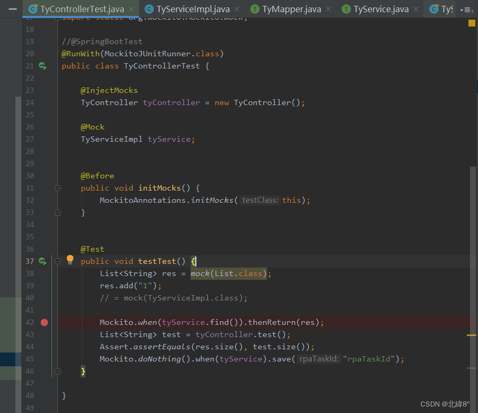This screenshot has width=478, height=413.
Task: Close the TyServiceImpl.java tab
Action: [x=237, y=9]
